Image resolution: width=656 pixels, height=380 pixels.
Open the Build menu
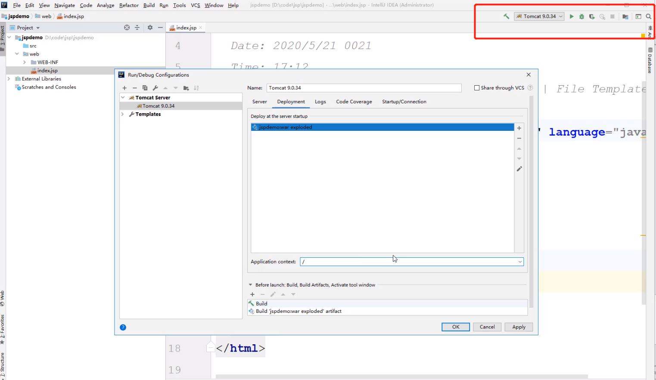pos(149,5)
